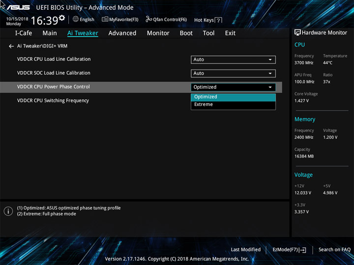
Task: Click the 3.357 V reading
Action: click(301, 212)
